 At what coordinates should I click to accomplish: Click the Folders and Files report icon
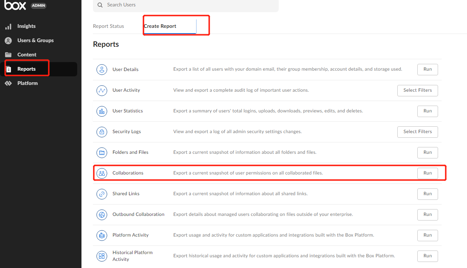[x=102, y=152]
